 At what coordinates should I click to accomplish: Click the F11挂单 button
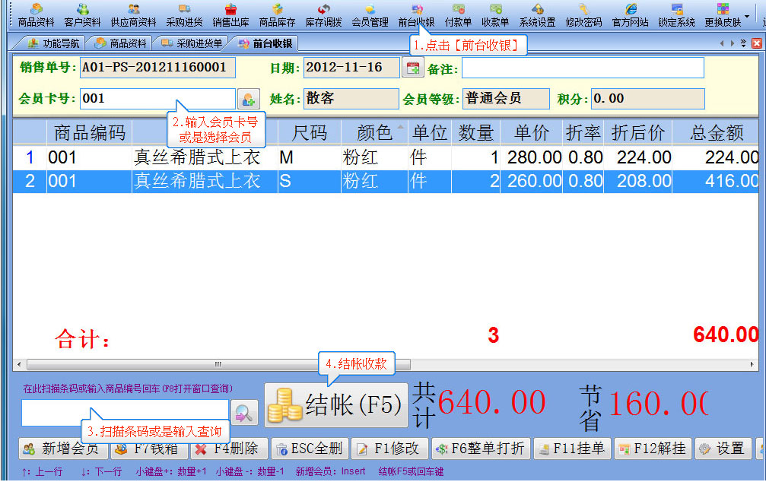click(571, 449)
